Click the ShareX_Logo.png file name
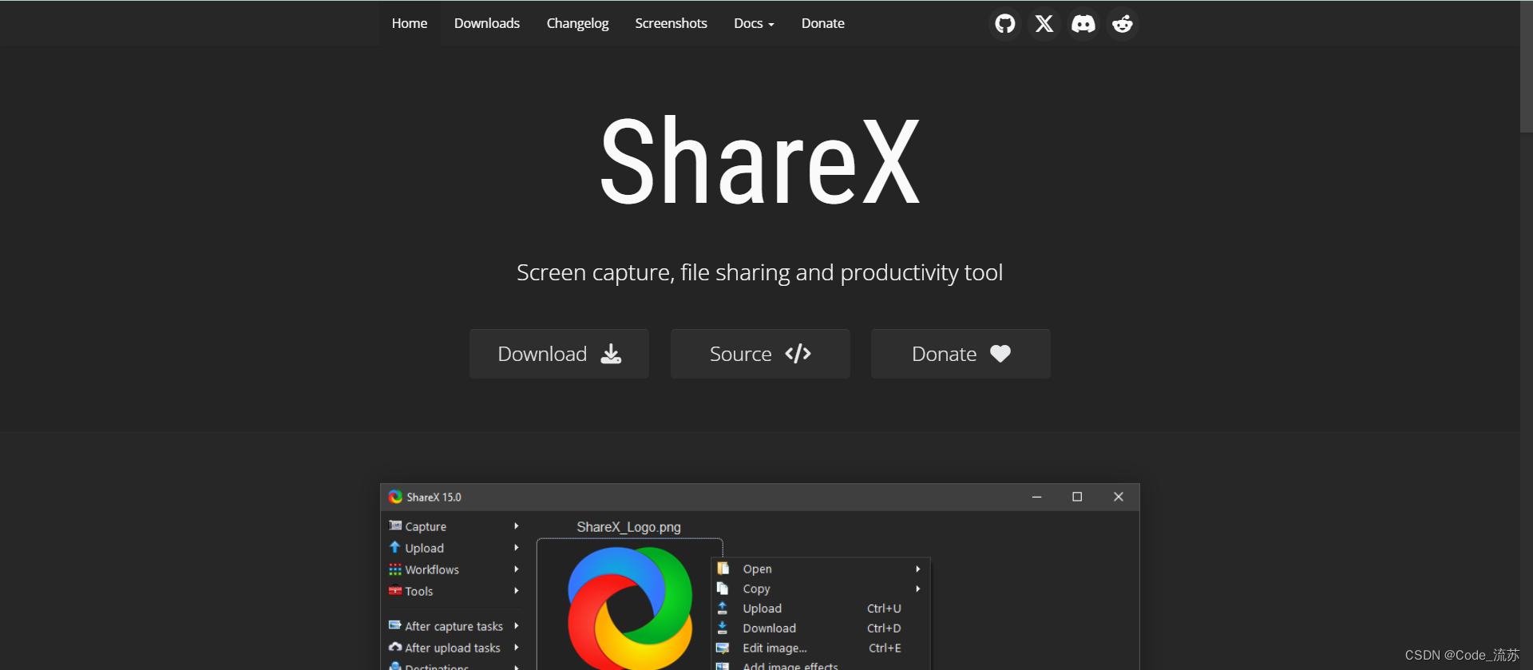Viewport: 1533px width, 670px height. [629, 527]
